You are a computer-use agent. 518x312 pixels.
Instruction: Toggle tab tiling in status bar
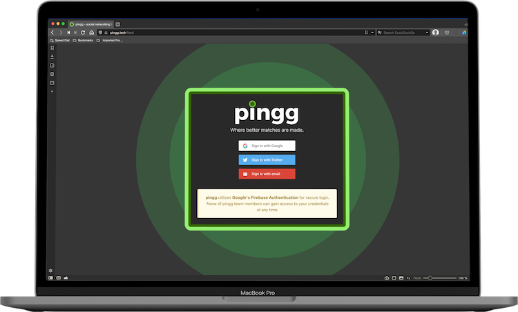click(394, 278)
